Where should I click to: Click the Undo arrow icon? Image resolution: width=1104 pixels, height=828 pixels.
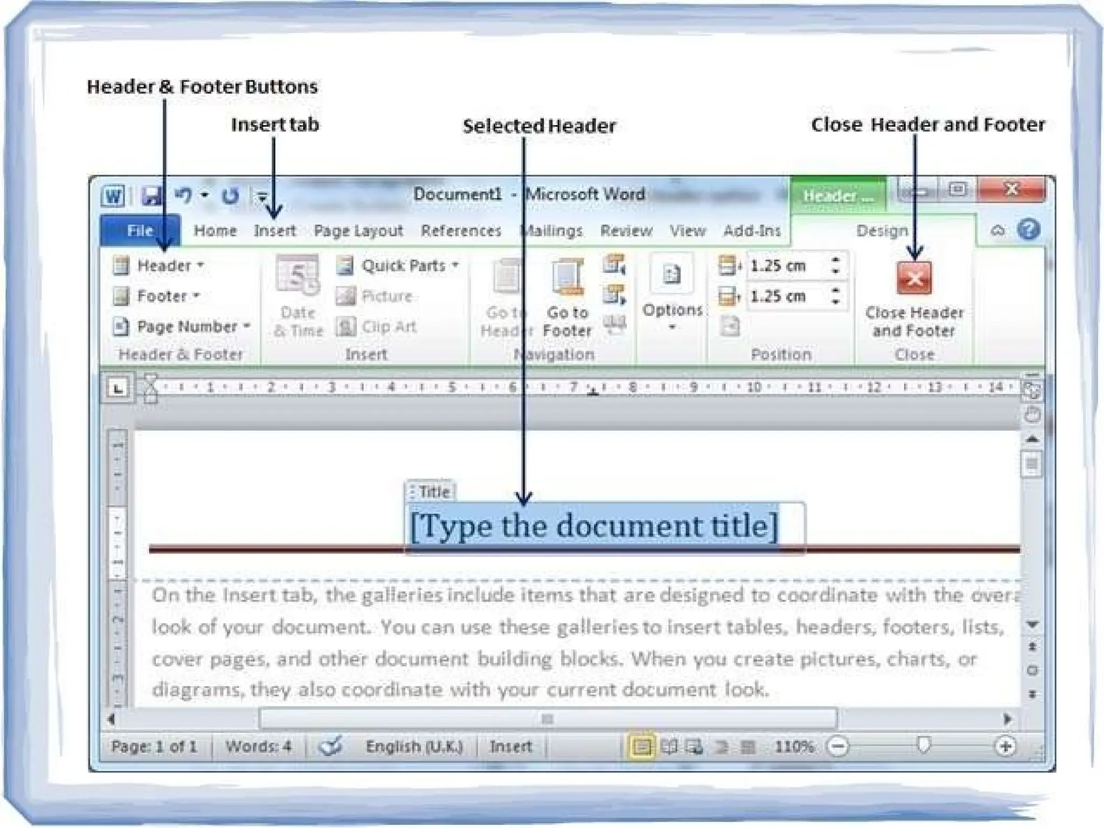coord(184,195)
